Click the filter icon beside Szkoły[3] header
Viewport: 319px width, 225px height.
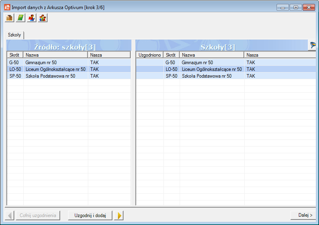[x=312, y=45]
